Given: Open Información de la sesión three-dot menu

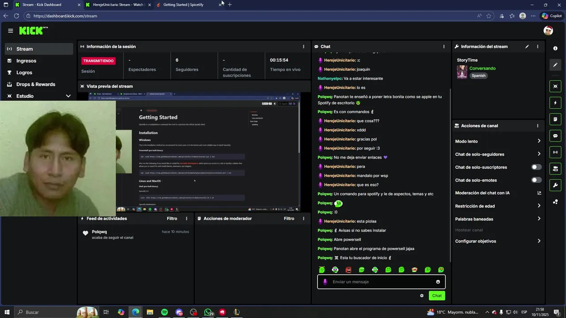Looking at the screenshot, I should coord(303,46).
